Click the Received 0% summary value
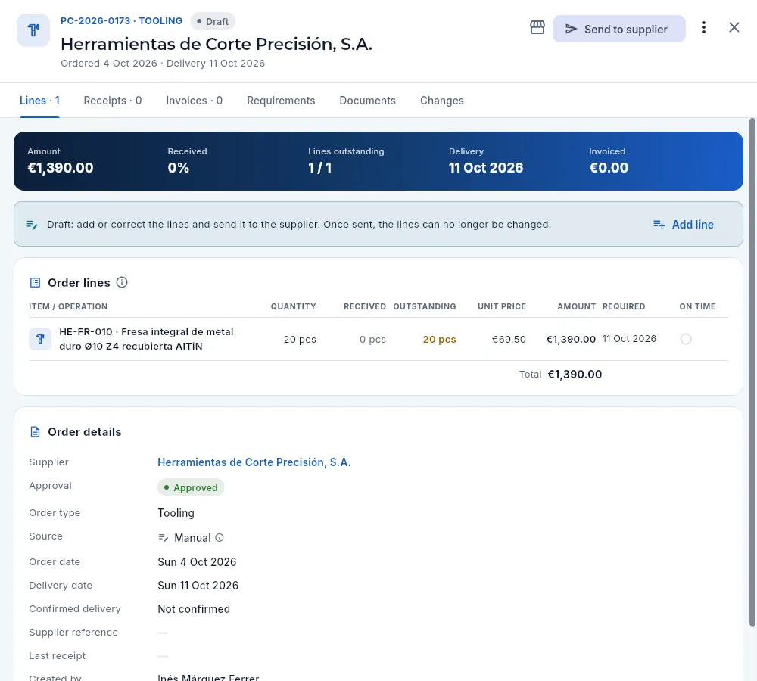The height and width of the screenshot is (681, 757). coord(179,168)
